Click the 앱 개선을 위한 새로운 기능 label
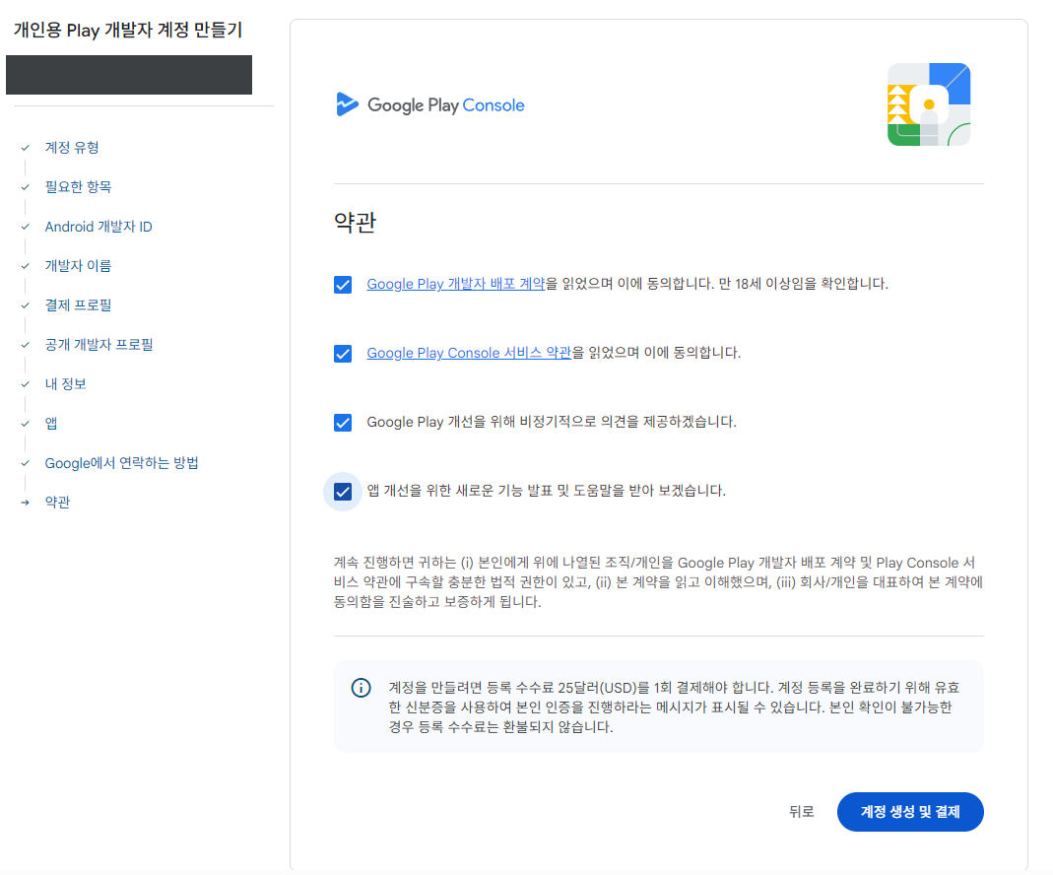The width and height of the screenshot is (1053, 875). pos(546,491)
